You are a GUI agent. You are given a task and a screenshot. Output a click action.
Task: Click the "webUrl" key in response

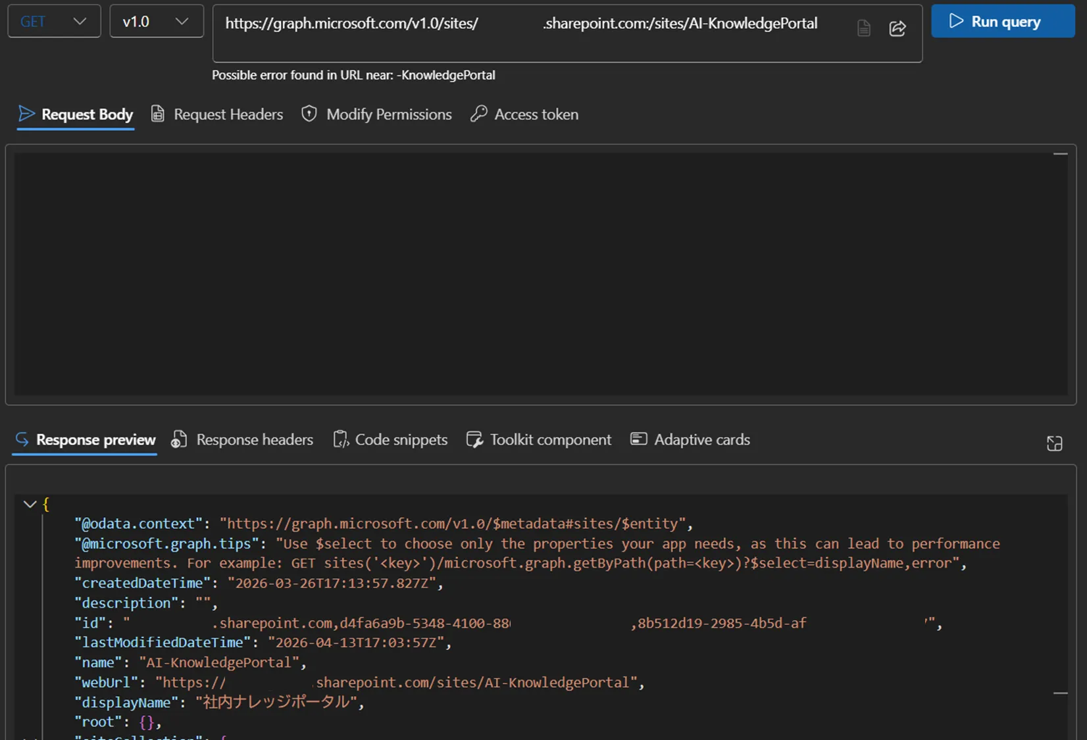pyautogui.click(x=106, y=683)
